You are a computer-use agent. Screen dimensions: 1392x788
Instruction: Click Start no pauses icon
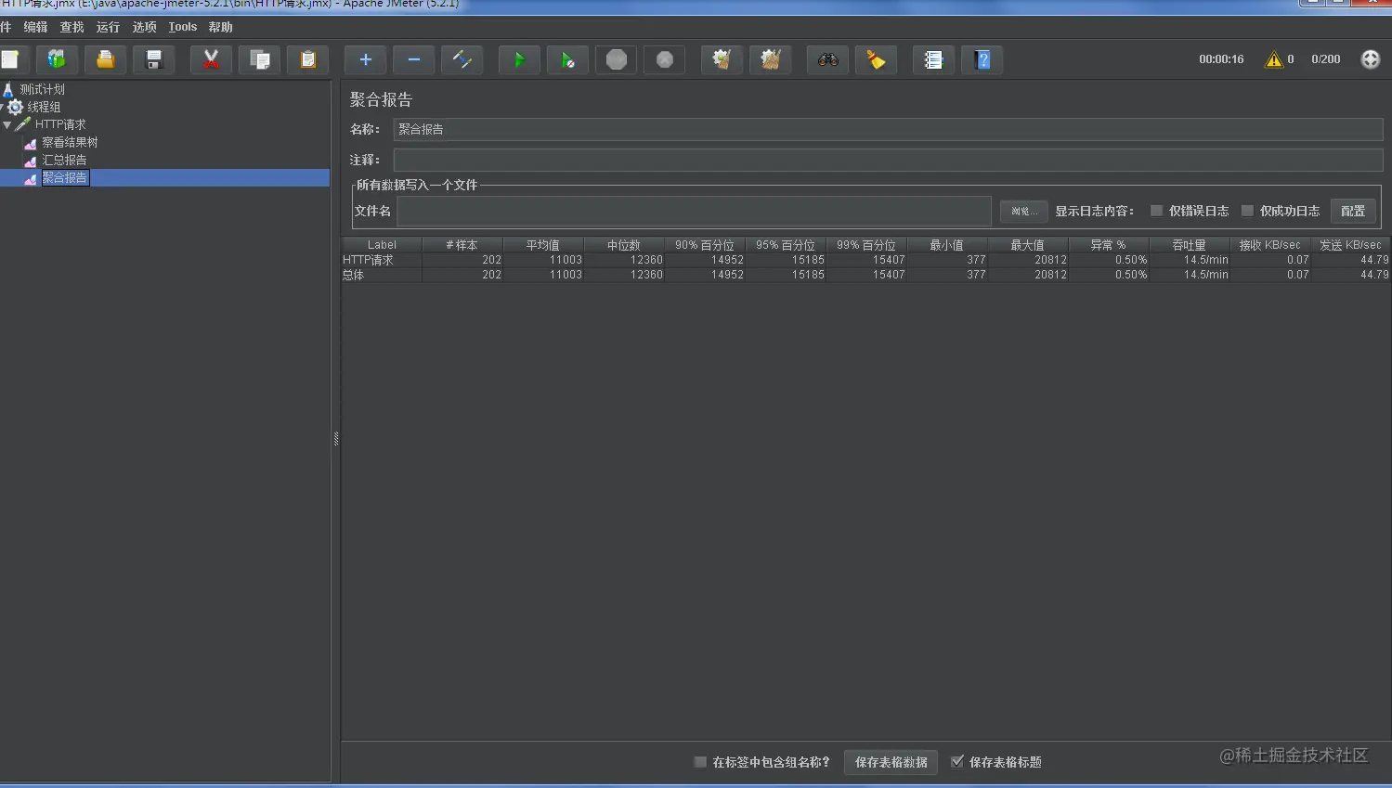pyautogui.click(x=567, y=59)
